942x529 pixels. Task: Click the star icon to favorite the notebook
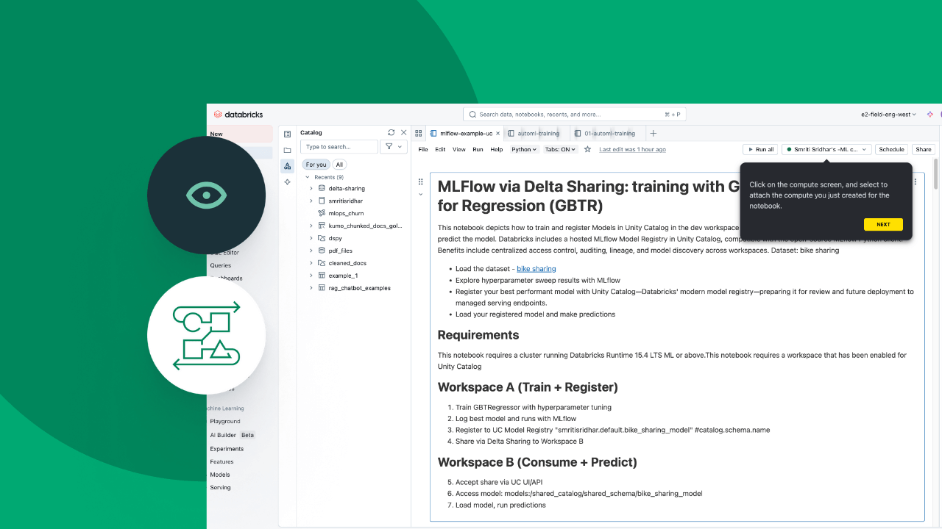point(587,148)
